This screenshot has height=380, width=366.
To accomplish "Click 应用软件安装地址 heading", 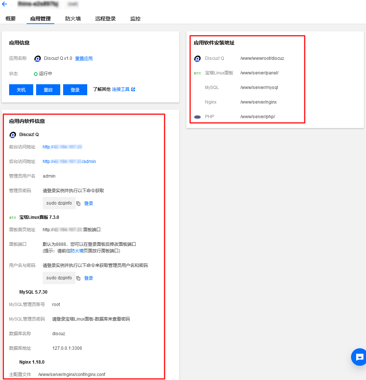I will (214, 43).
